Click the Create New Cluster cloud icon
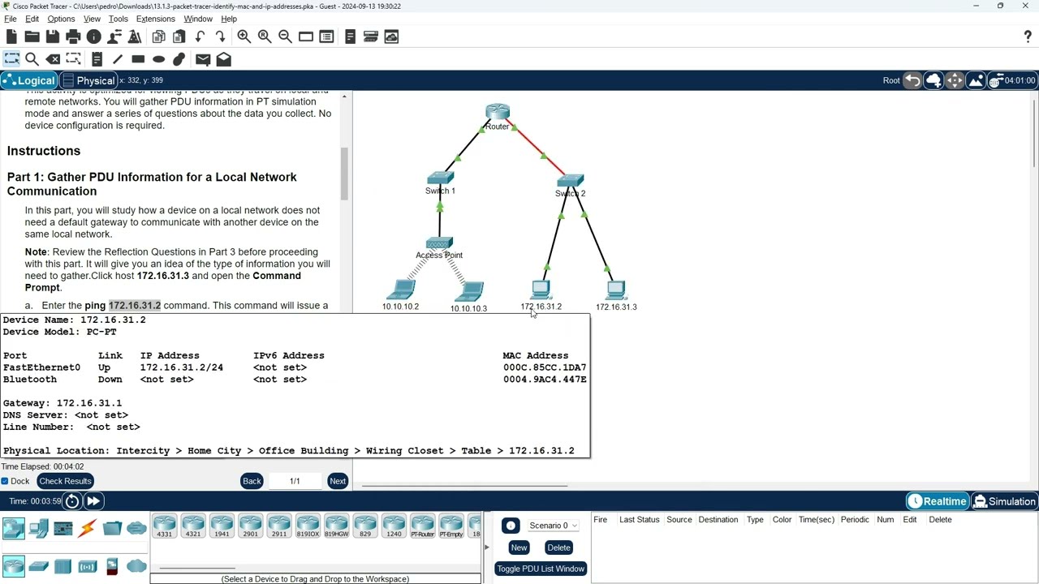Viewport: 1039px width, 584px height. pos(933,80)
